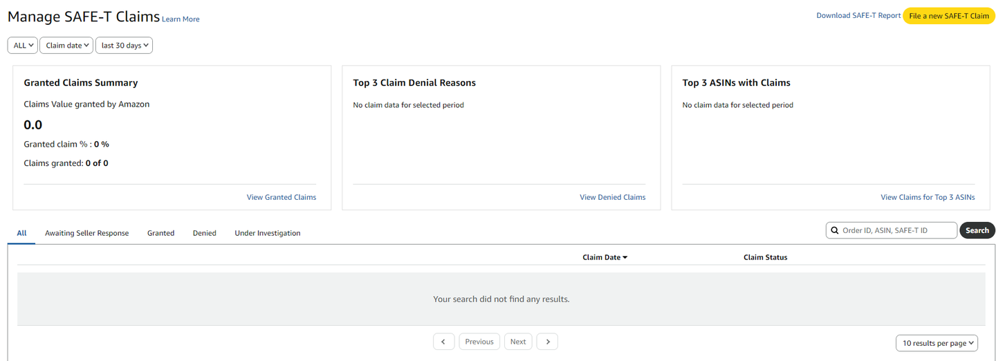Open the last 30 days dropdown
This screenshot has width=996, height=361.
[124, 46]
